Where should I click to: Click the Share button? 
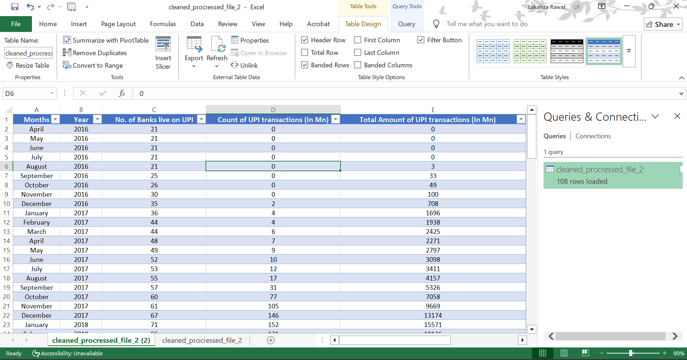tap(663, 24)
